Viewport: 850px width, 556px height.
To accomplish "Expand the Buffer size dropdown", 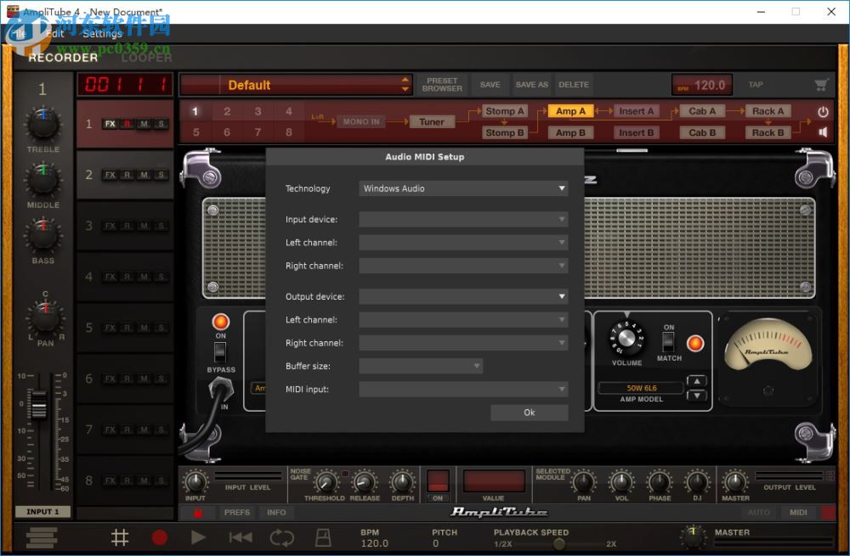I will click(421, 365).
